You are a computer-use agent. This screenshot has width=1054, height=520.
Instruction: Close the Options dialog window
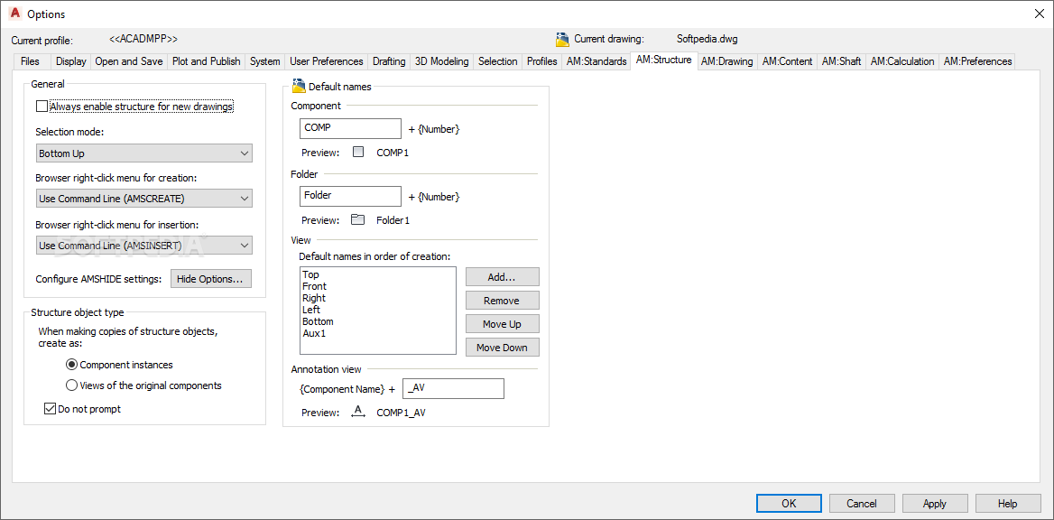coord(1039,14)
